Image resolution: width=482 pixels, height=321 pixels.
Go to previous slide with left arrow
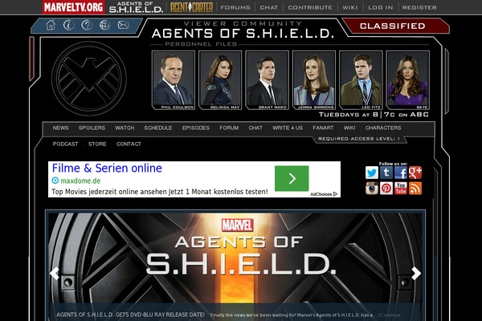[x=55, y=273]
